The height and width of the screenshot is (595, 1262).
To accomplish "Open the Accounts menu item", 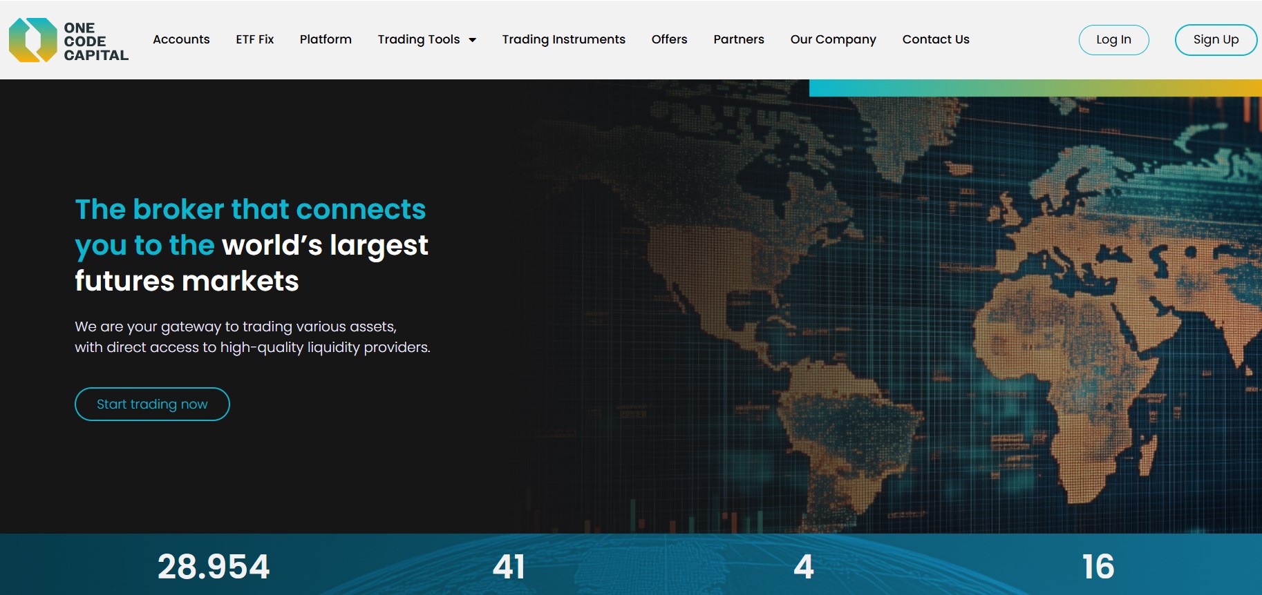I will pyautogui.click(x=181, y=39).
